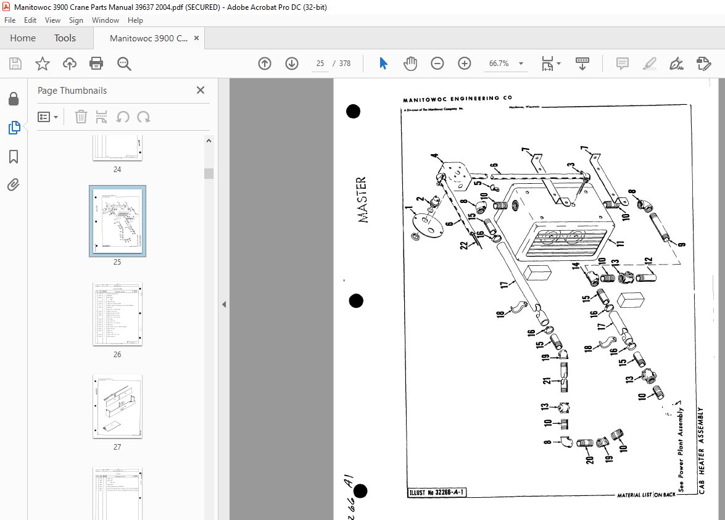Open the Attachments paperclip panel
Viewport: 725px width, 520px height.
click(x=14, y=185)
